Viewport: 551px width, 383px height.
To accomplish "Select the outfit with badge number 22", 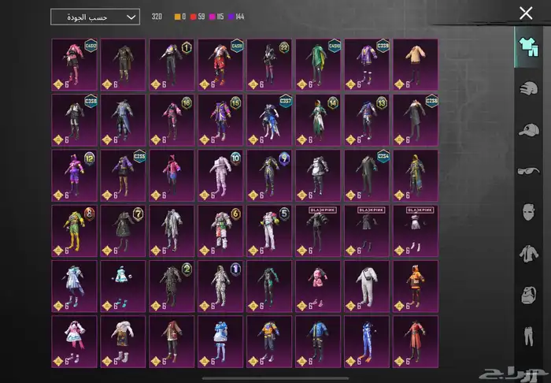I will pyautogui.click(x=269, y=65).
